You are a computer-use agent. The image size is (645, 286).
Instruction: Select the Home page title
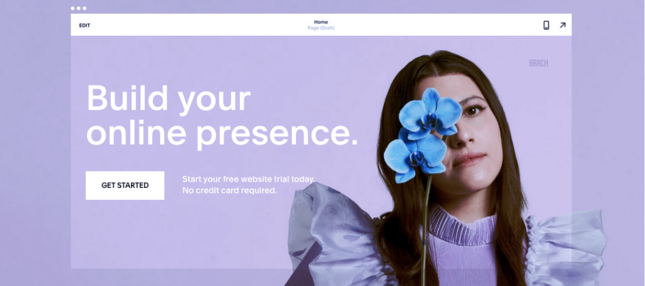coord(321,22)
